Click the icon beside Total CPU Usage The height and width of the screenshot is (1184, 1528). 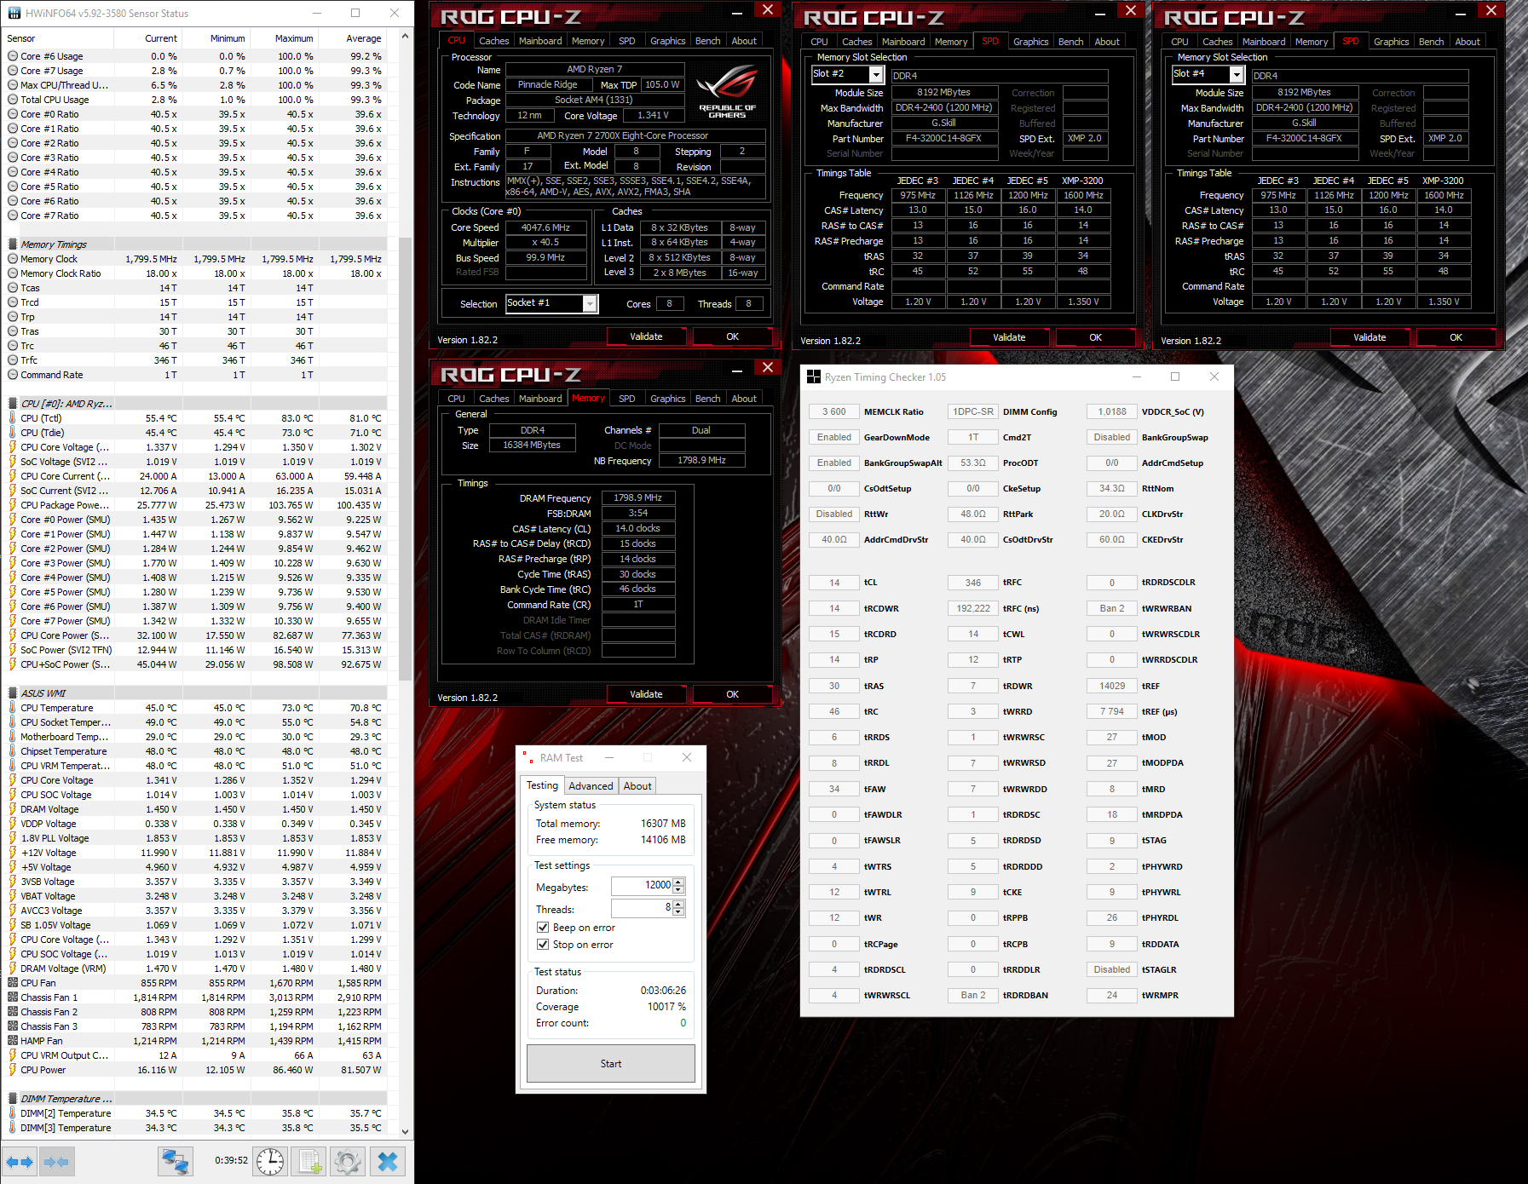[x=13, y=100]
